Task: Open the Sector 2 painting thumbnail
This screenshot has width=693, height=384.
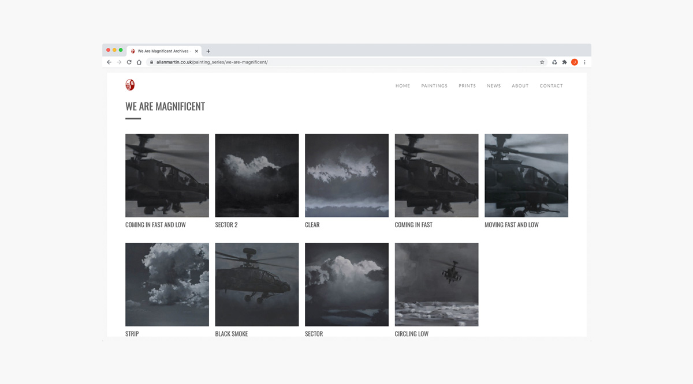Action: click(257, 175)
